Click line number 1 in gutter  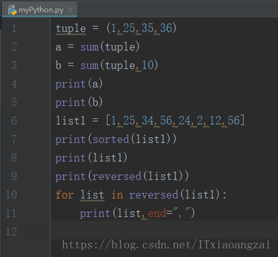pos(14,28)
